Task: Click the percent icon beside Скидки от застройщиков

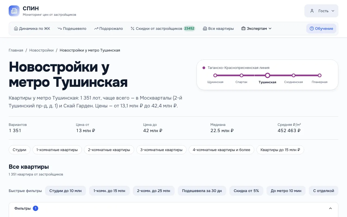Action: pyautogui.click(x=133, y=28)
